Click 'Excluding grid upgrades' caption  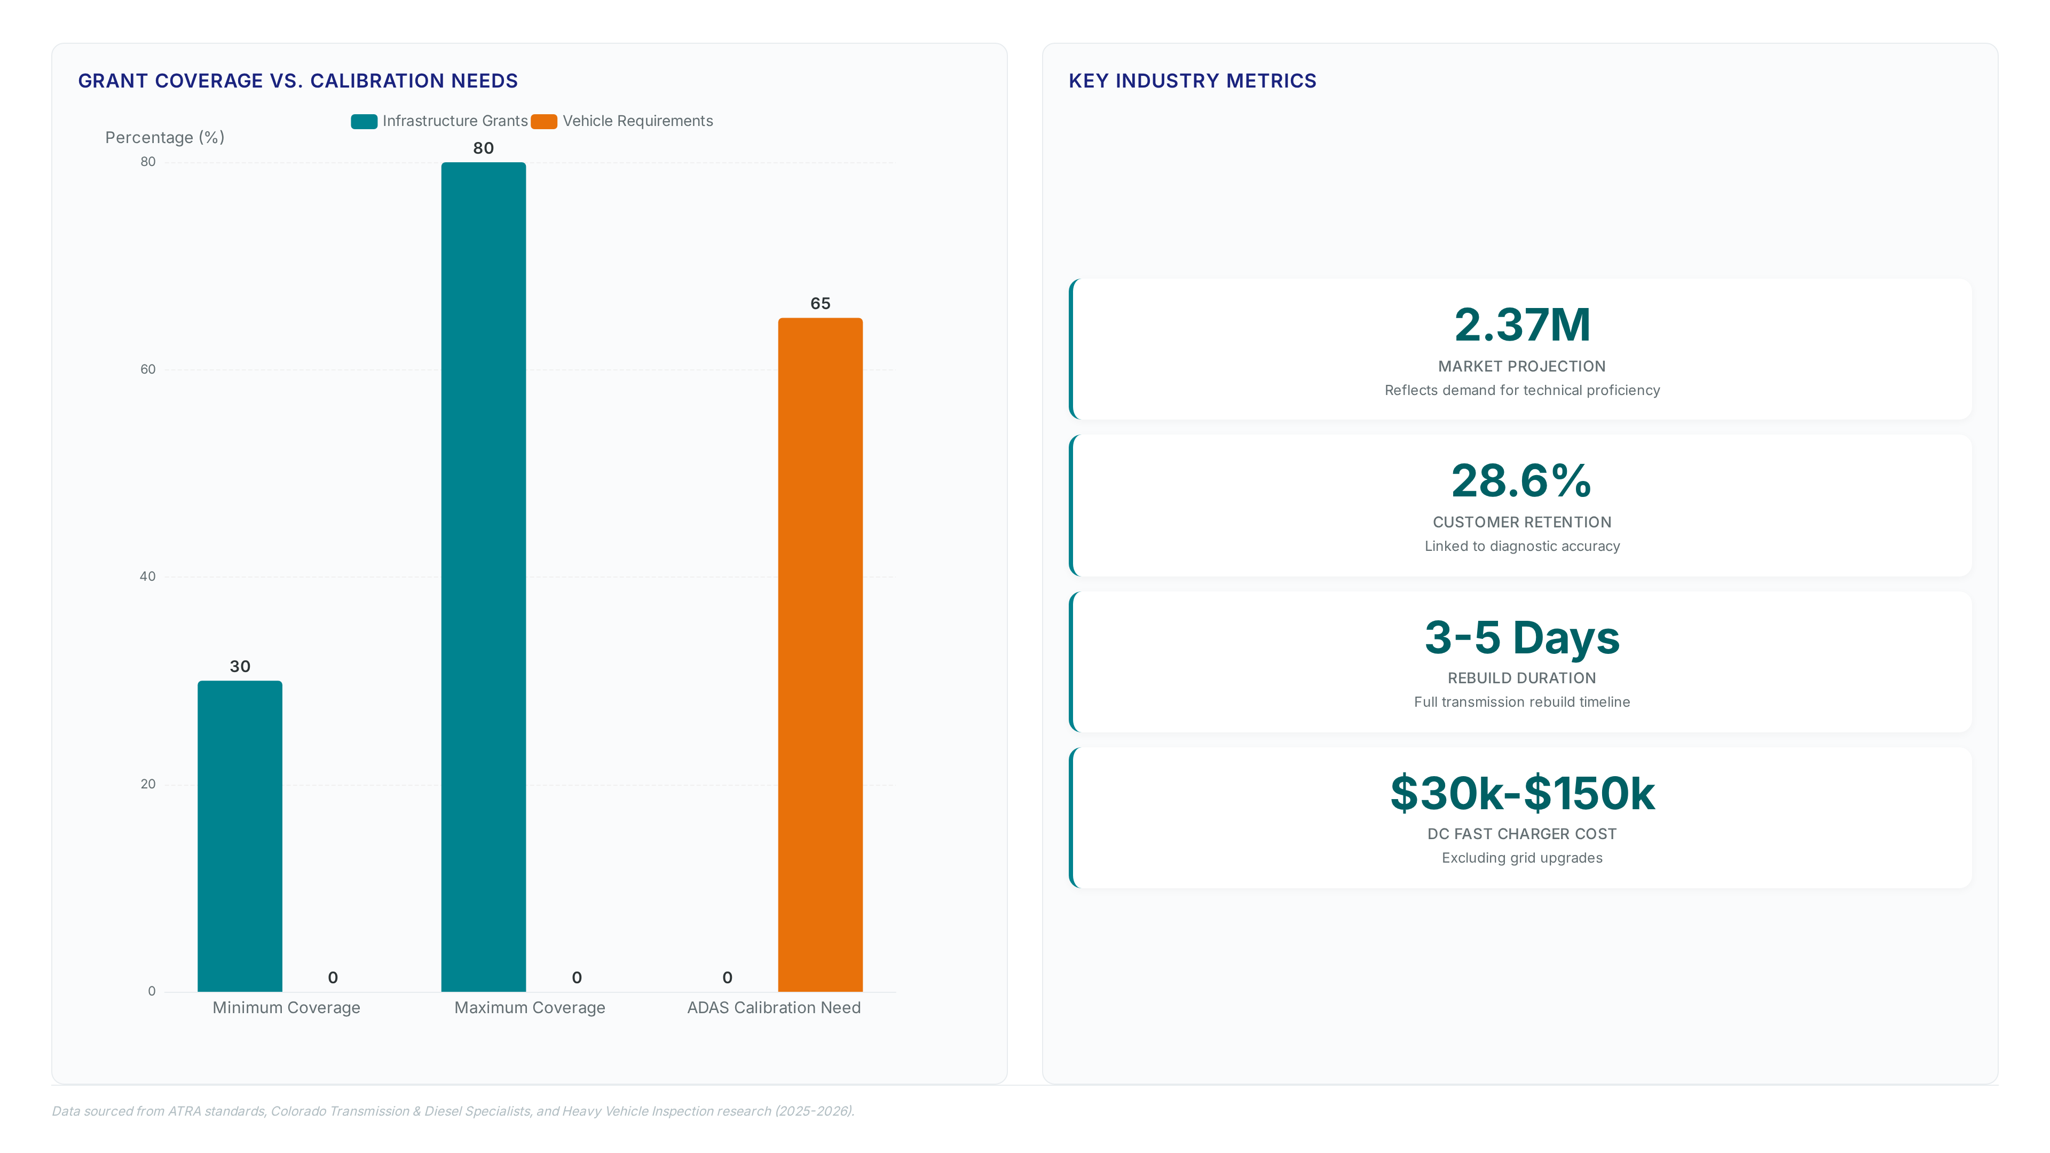click(x=1521, y=858)
